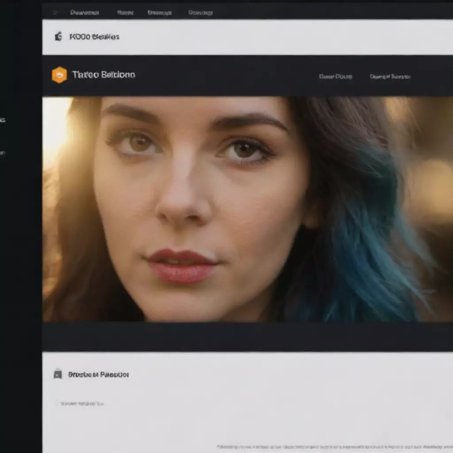Open the first header link right of site title
This screenshot has width=453, height=453.
tap(335, 77)
